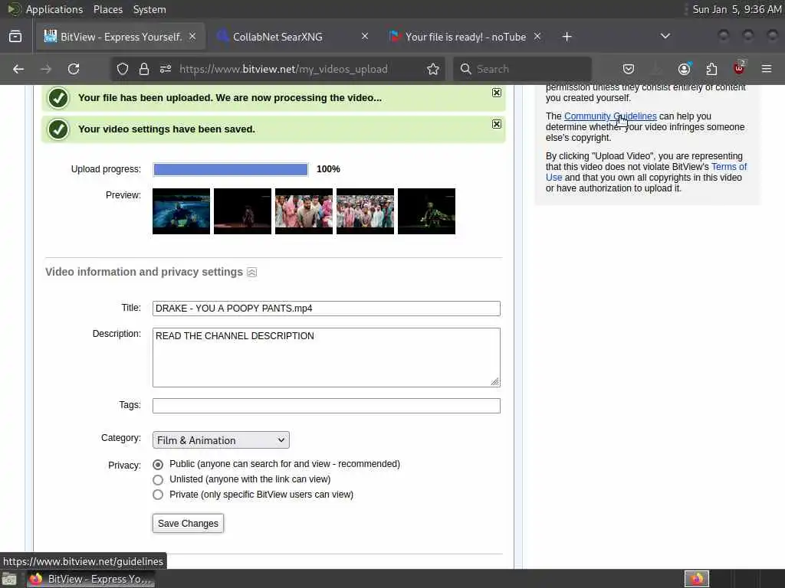This screenshot has width=785, height=588.
Task: Click the green checkmark icon of upload message
Action: (x=58, y=98)
